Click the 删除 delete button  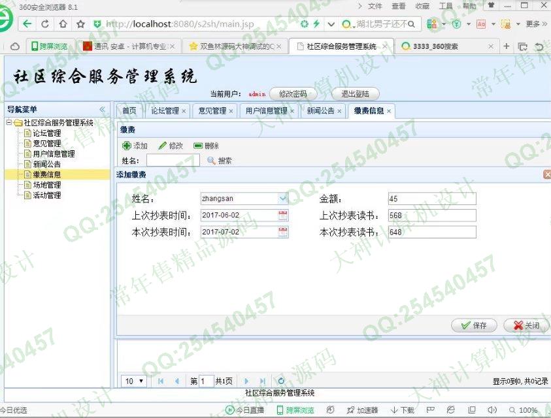tap(207, 146)
